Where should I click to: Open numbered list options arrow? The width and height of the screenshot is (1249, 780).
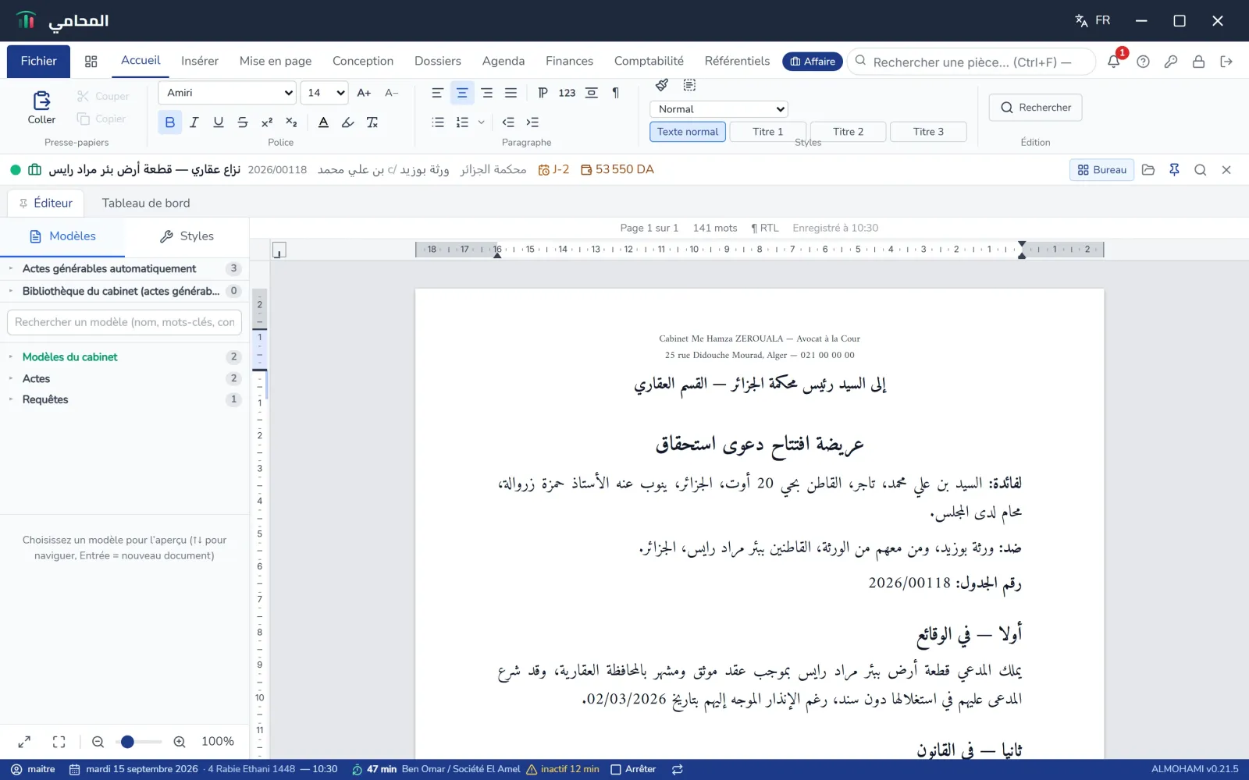pyautogui.click(x=481, y=122)
